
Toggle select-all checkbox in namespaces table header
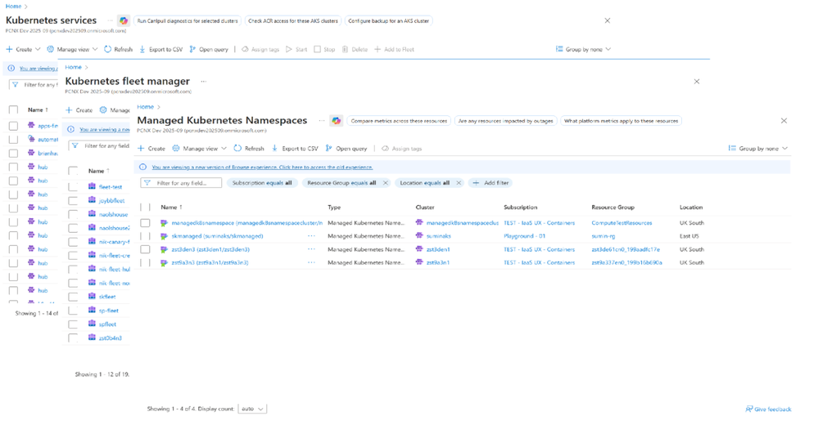(145, 208)
